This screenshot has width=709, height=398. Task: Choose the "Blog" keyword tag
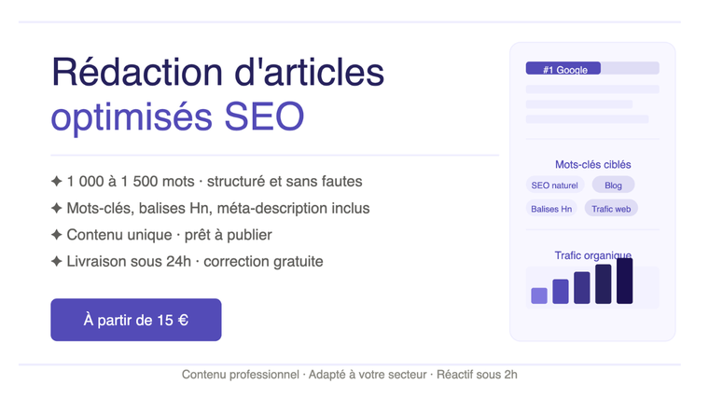pyautogui.click(x=613, y=185)
